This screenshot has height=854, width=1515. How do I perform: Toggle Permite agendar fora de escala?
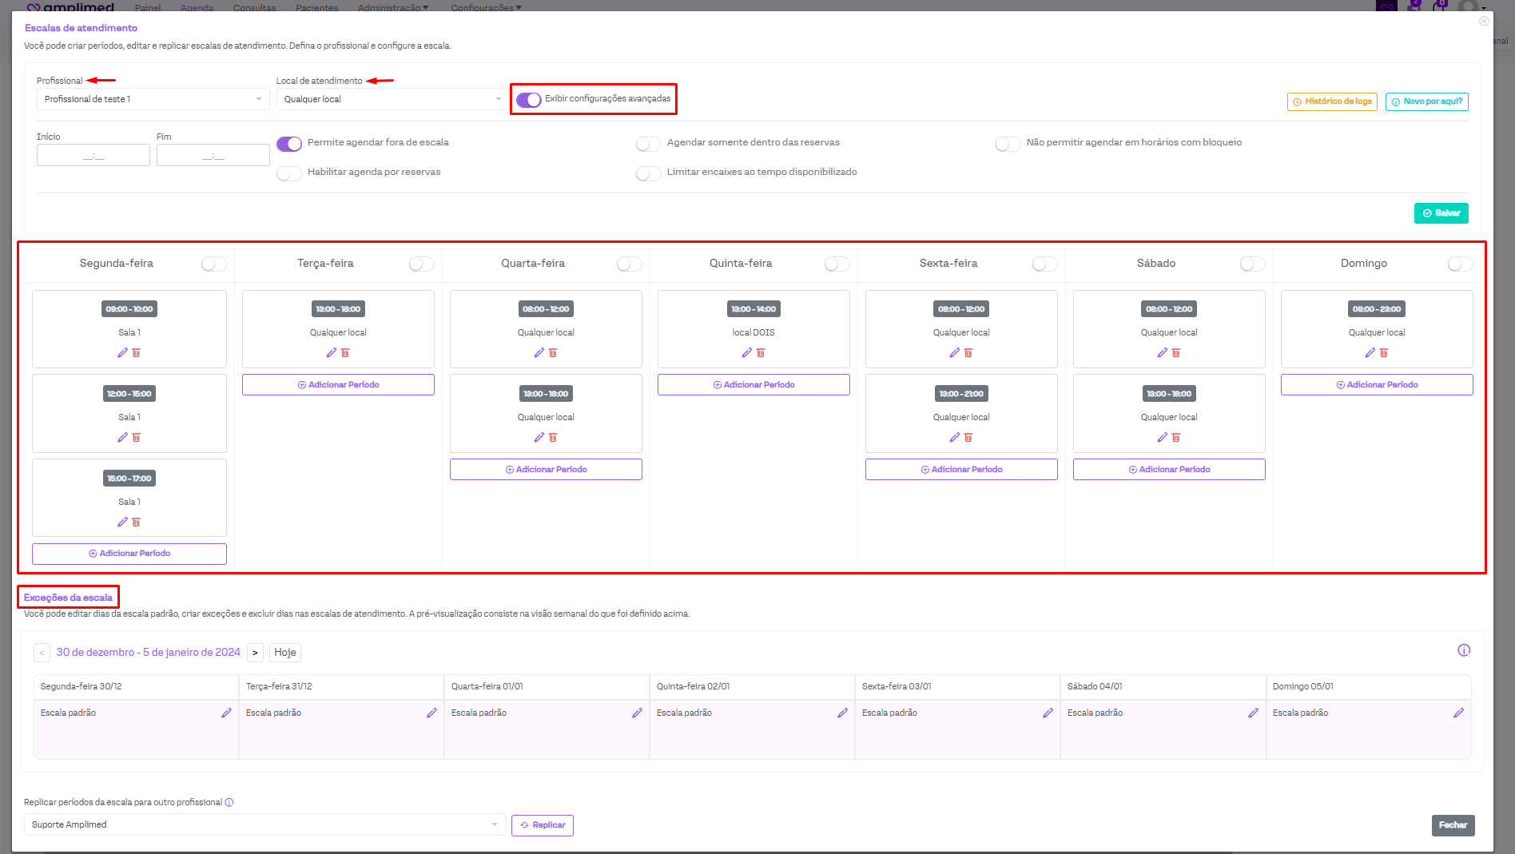point(289,144)
